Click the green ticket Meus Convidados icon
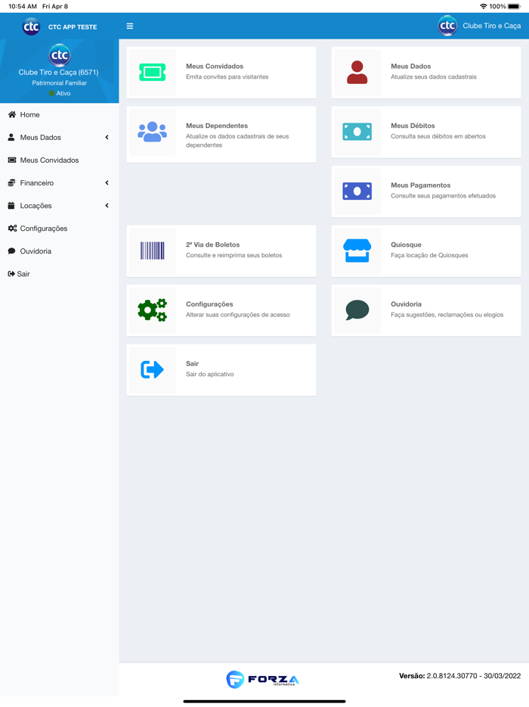529x707 pixels. click(152, 72)
